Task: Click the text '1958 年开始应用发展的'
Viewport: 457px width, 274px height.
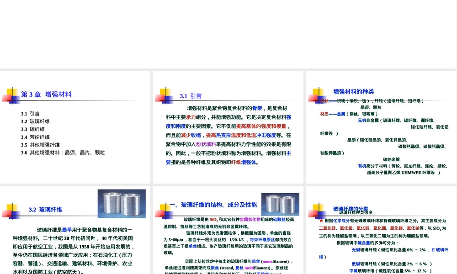Action: point(105,247)
